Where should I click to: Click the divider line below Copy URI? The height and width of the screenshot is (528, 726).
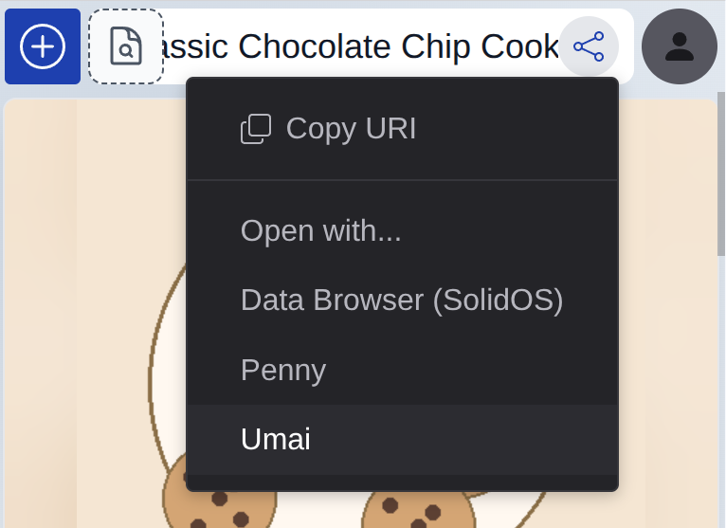click(x=402, y=179)
